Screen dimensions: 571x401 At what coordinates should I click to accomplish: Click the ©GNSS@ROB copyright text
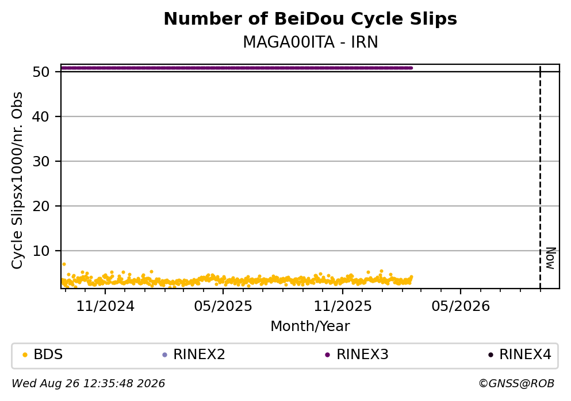point(516,384)
